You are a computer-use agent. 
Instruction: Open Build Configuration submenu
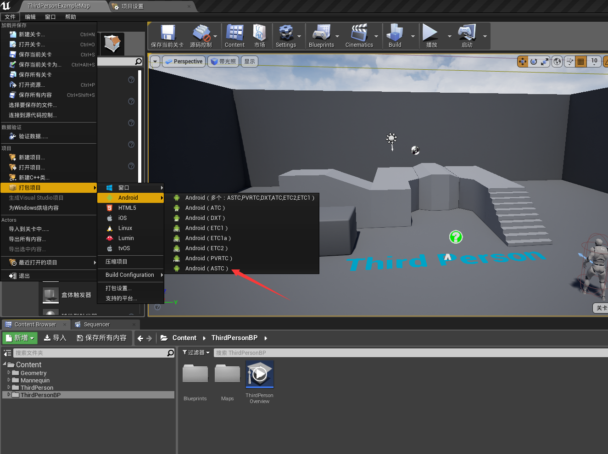(x=131, y=275)
